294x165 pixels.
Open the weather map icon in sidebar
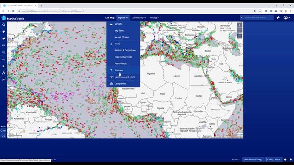coord(3,52)
